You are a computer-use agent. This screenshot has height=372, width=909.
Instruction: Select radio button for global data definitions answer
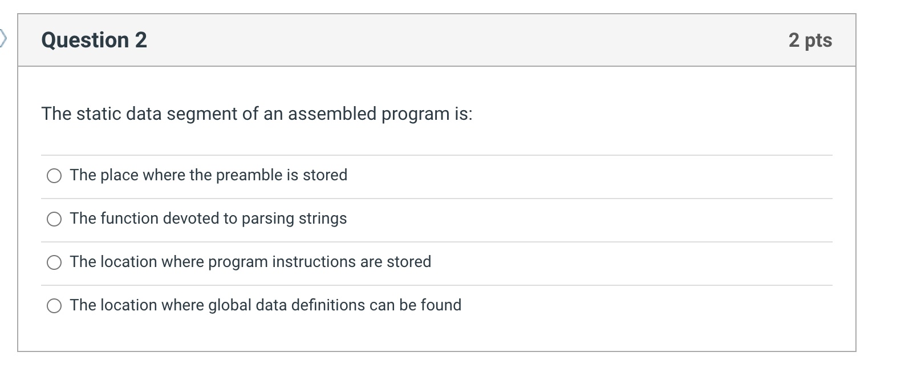tap(54, 305)
